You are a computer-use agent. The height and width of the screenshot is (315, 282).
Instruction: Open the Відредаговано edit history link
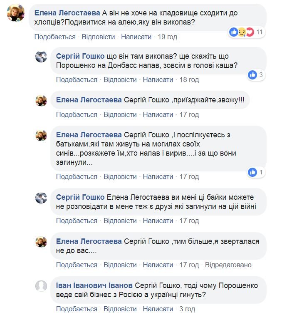(229, 265)
